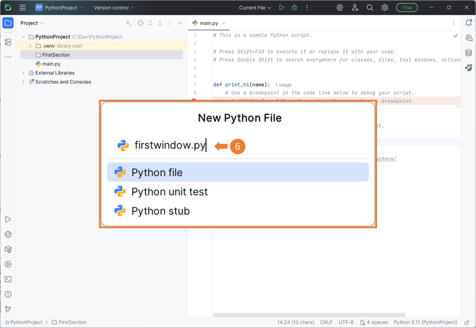476x328 pixels.
Task: Run the current file
Action: click(281, 8)
